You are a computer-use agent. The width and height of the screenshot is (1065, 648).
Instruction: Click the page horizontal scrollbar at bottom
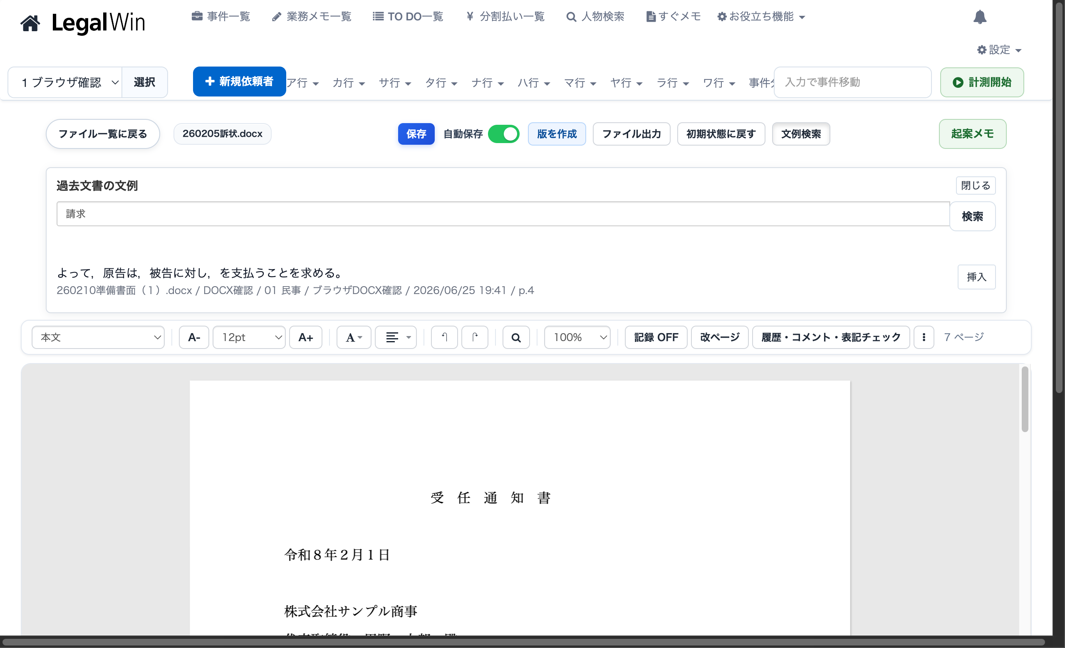pyautogui.click(x=523, y=641)
